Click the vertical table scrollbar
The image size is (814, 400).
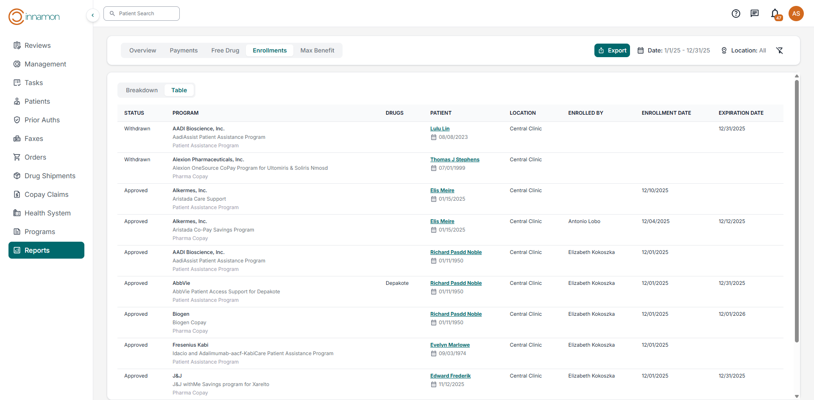(x=797, y=212)
